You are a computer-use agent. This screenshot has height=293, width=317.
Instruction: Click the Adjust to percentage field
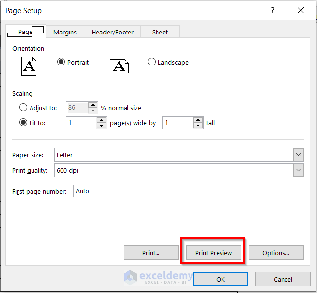tap(77, 108)
